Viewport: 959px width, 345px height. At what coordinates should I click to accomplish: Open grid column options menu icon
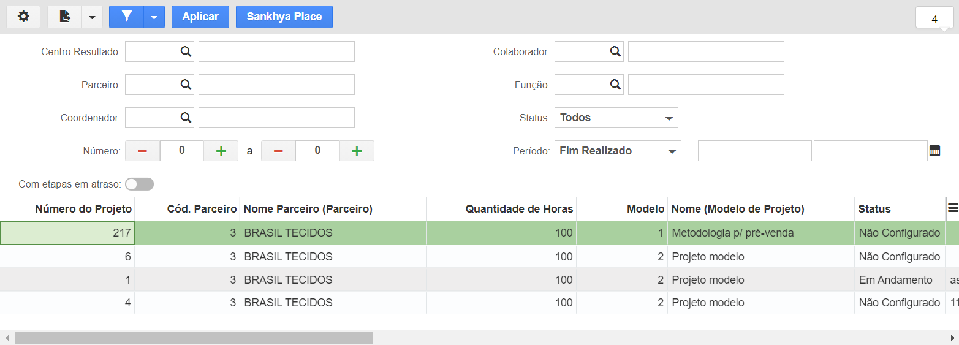953,208
